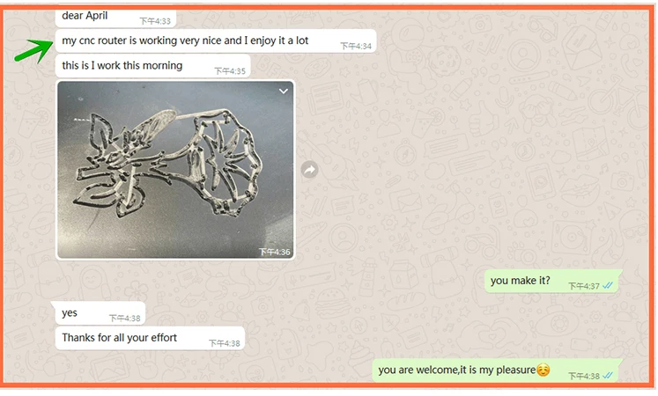Click the 下午4:37 timestamp on the sent message
This screenshot has width=658, height=396.
584,286
